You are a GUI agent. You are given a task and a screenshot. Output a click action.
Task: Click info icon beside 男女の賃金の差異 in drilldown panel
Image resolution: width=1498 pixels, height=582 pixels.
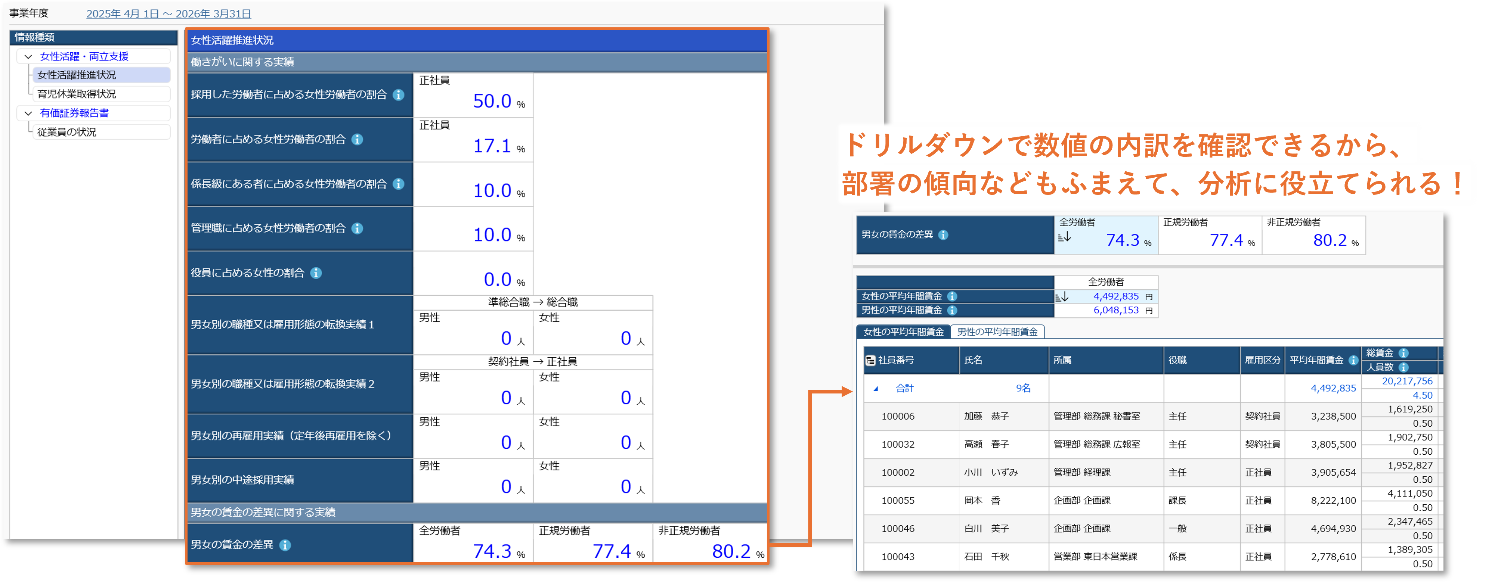click(943, 235)
